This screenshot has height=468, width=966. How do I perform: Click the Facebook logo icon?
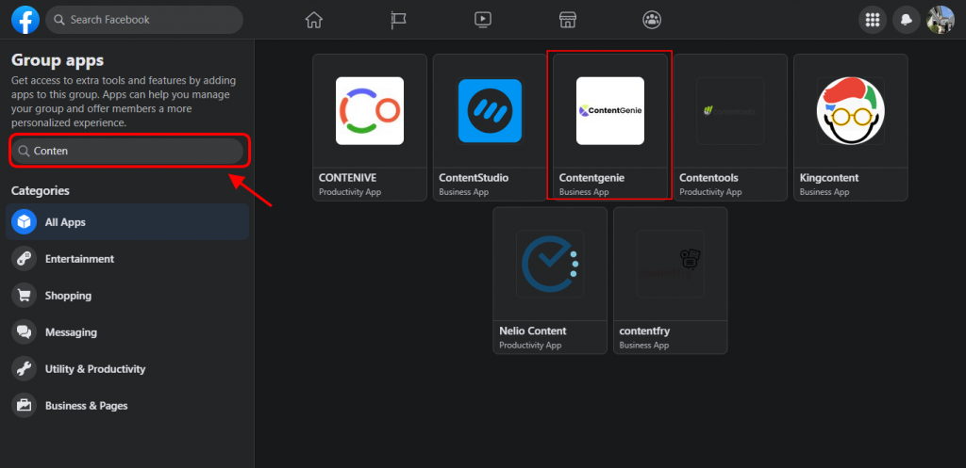[x=25, y=20]
